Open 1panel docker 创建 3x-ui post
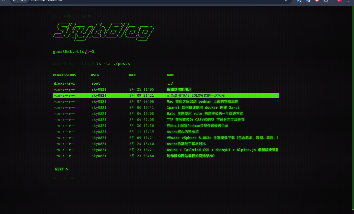Viewport: 354px width, 214px height. (203, 108)
